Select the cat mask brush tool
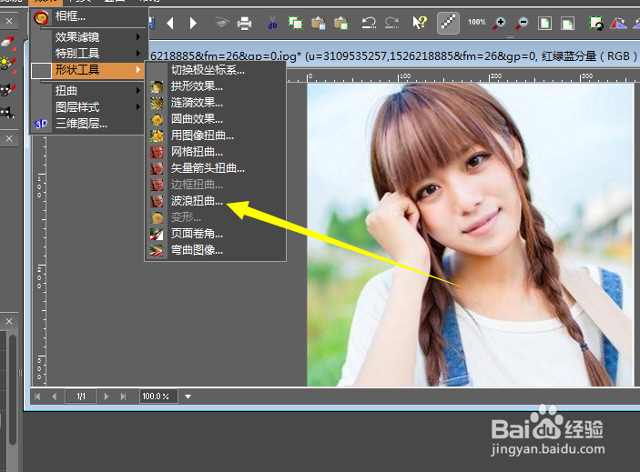Image resolution: width=640 pixels, height=472 pixels. coord(8,89)
